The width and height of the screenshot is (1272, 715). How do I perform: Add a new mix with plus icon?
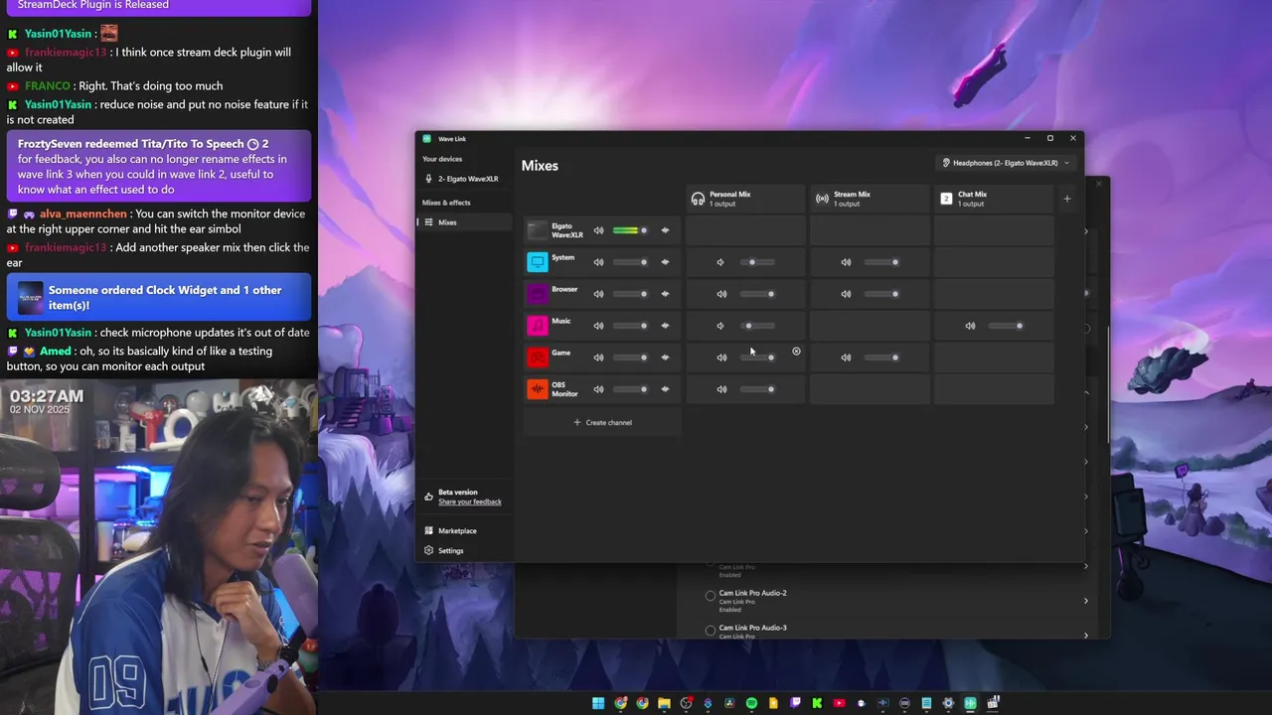[1067, 199]
